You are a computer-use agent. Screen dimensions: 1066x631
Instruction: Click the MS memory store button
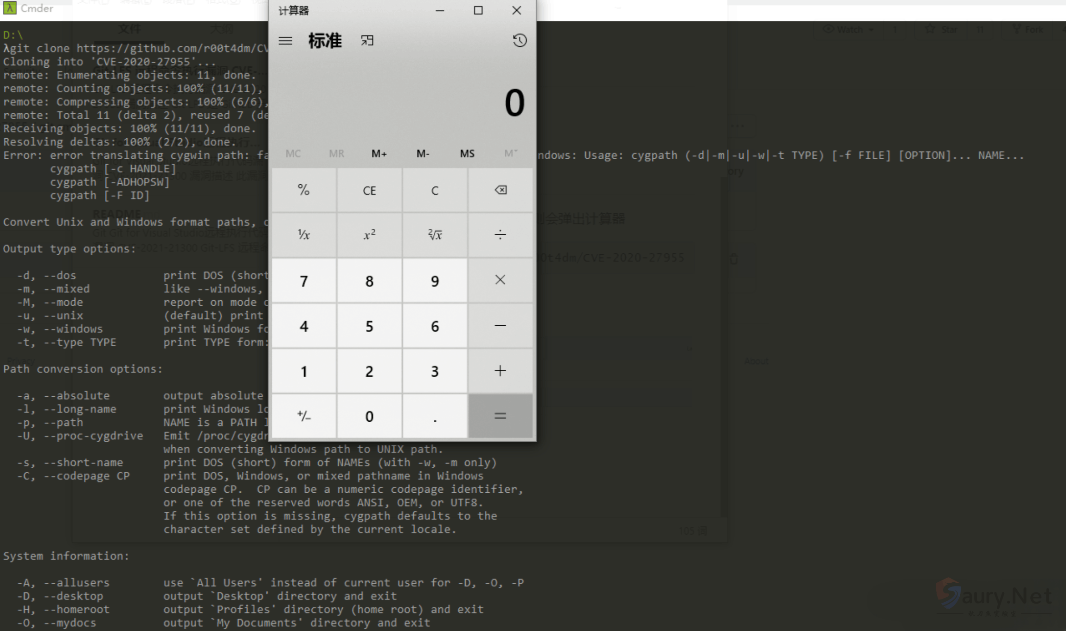click(x=467, y=154)
